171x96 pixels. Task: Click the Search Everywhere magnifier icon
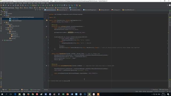pos(168,5)
